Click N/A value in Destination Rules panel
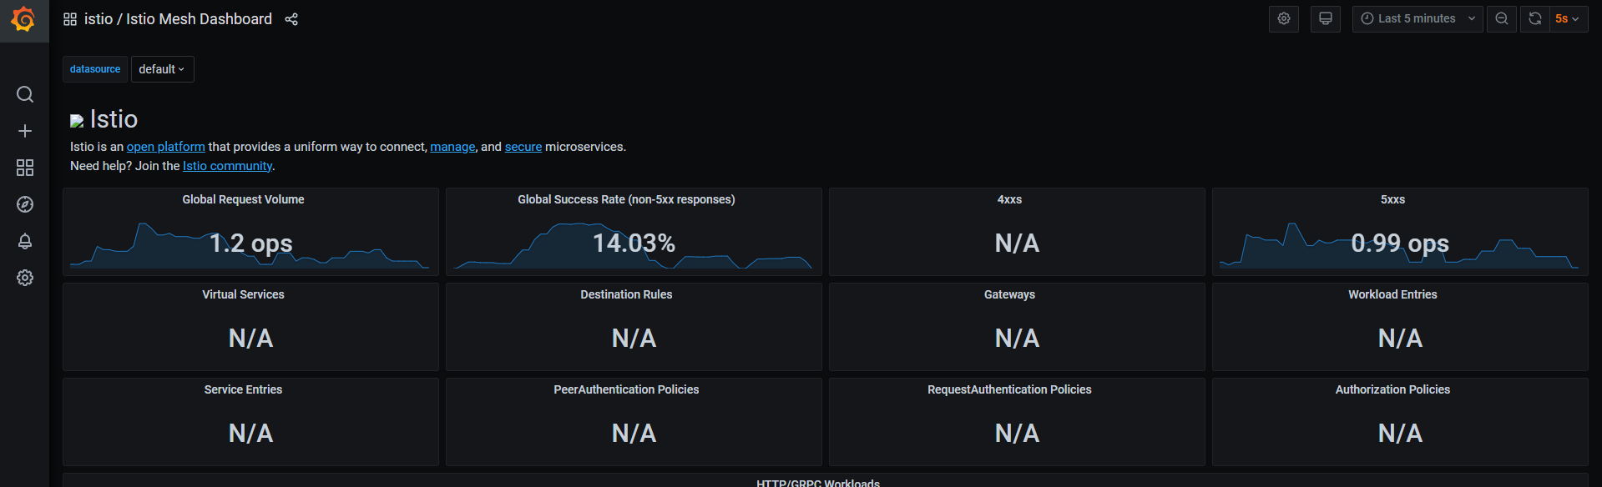This screenshot has width=1602, height=487. point(634,339)
